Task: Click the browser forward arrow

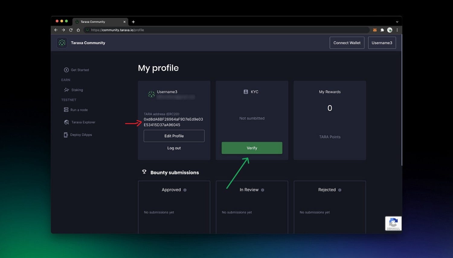Action: pyautogui.click(x=63, y=30)
